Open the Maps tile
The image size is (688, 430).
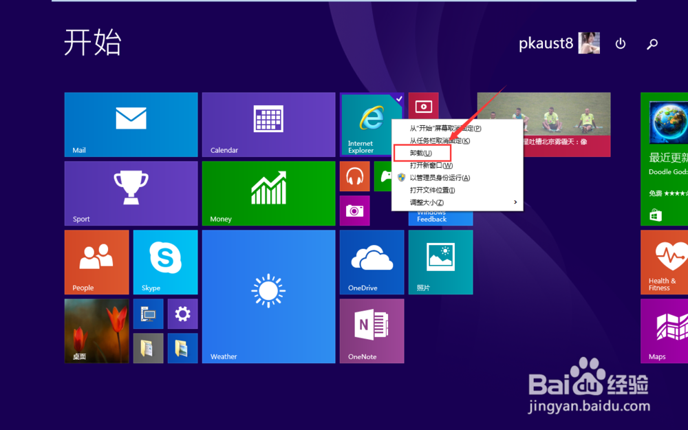coord(665,332)
